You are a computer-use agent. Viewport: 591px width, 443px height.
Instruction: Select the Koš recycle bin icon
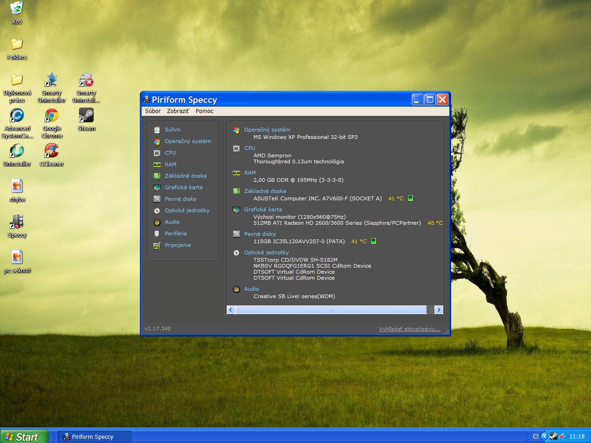pos(17,8)
